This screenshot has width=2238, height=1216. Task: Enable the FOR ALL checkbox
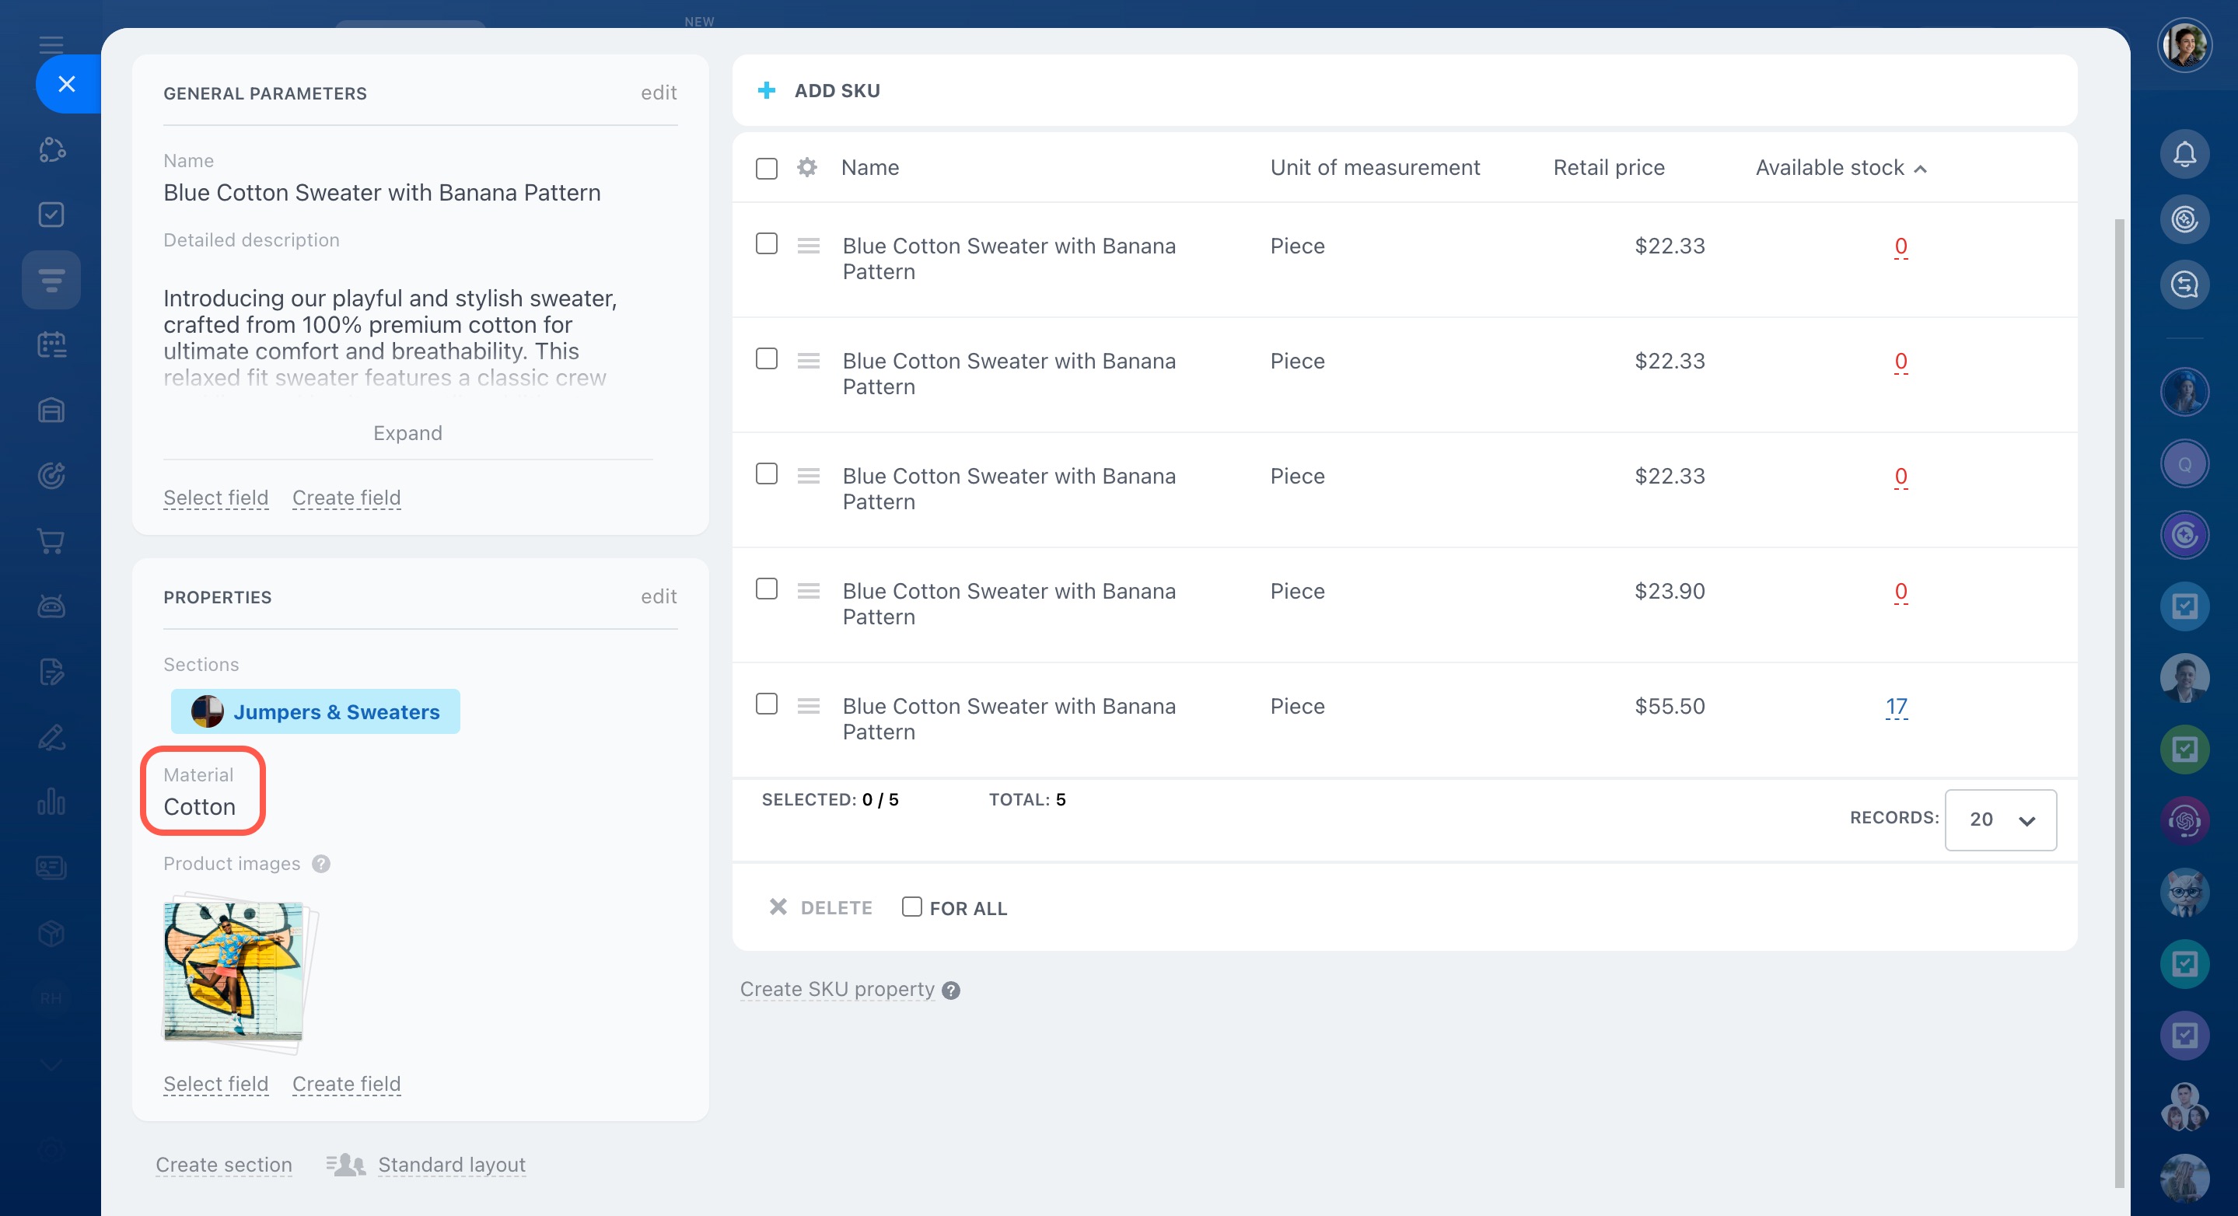tap(911, 907)
